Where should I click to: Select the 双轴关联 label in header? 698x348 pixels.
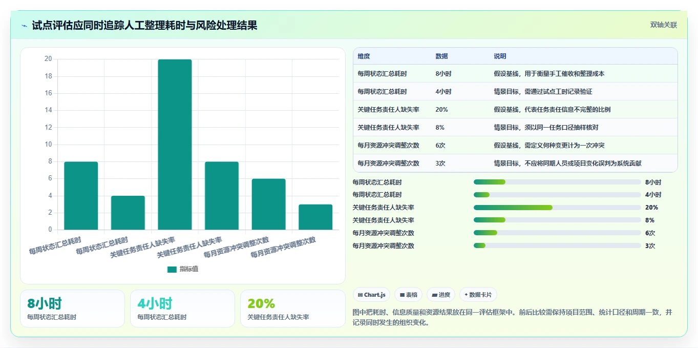tap(664, 25)
